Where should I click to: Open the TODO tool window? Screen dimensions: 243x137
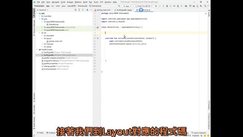coord(40,133)
